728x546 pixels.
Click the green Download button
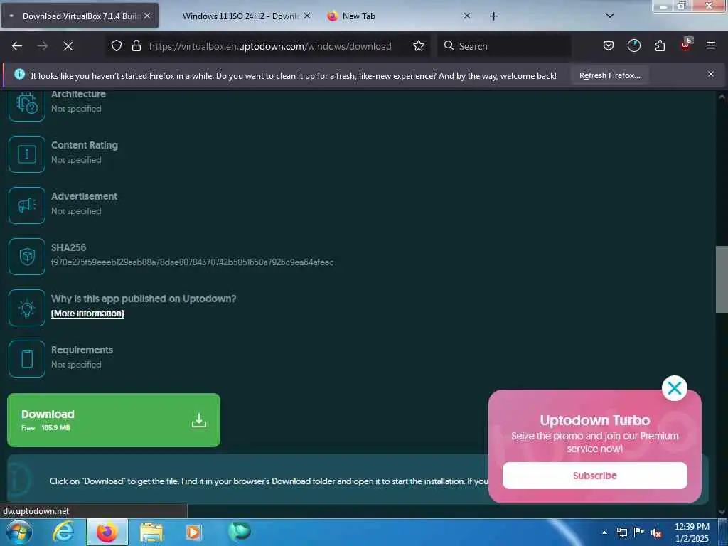tap(114, 420)
